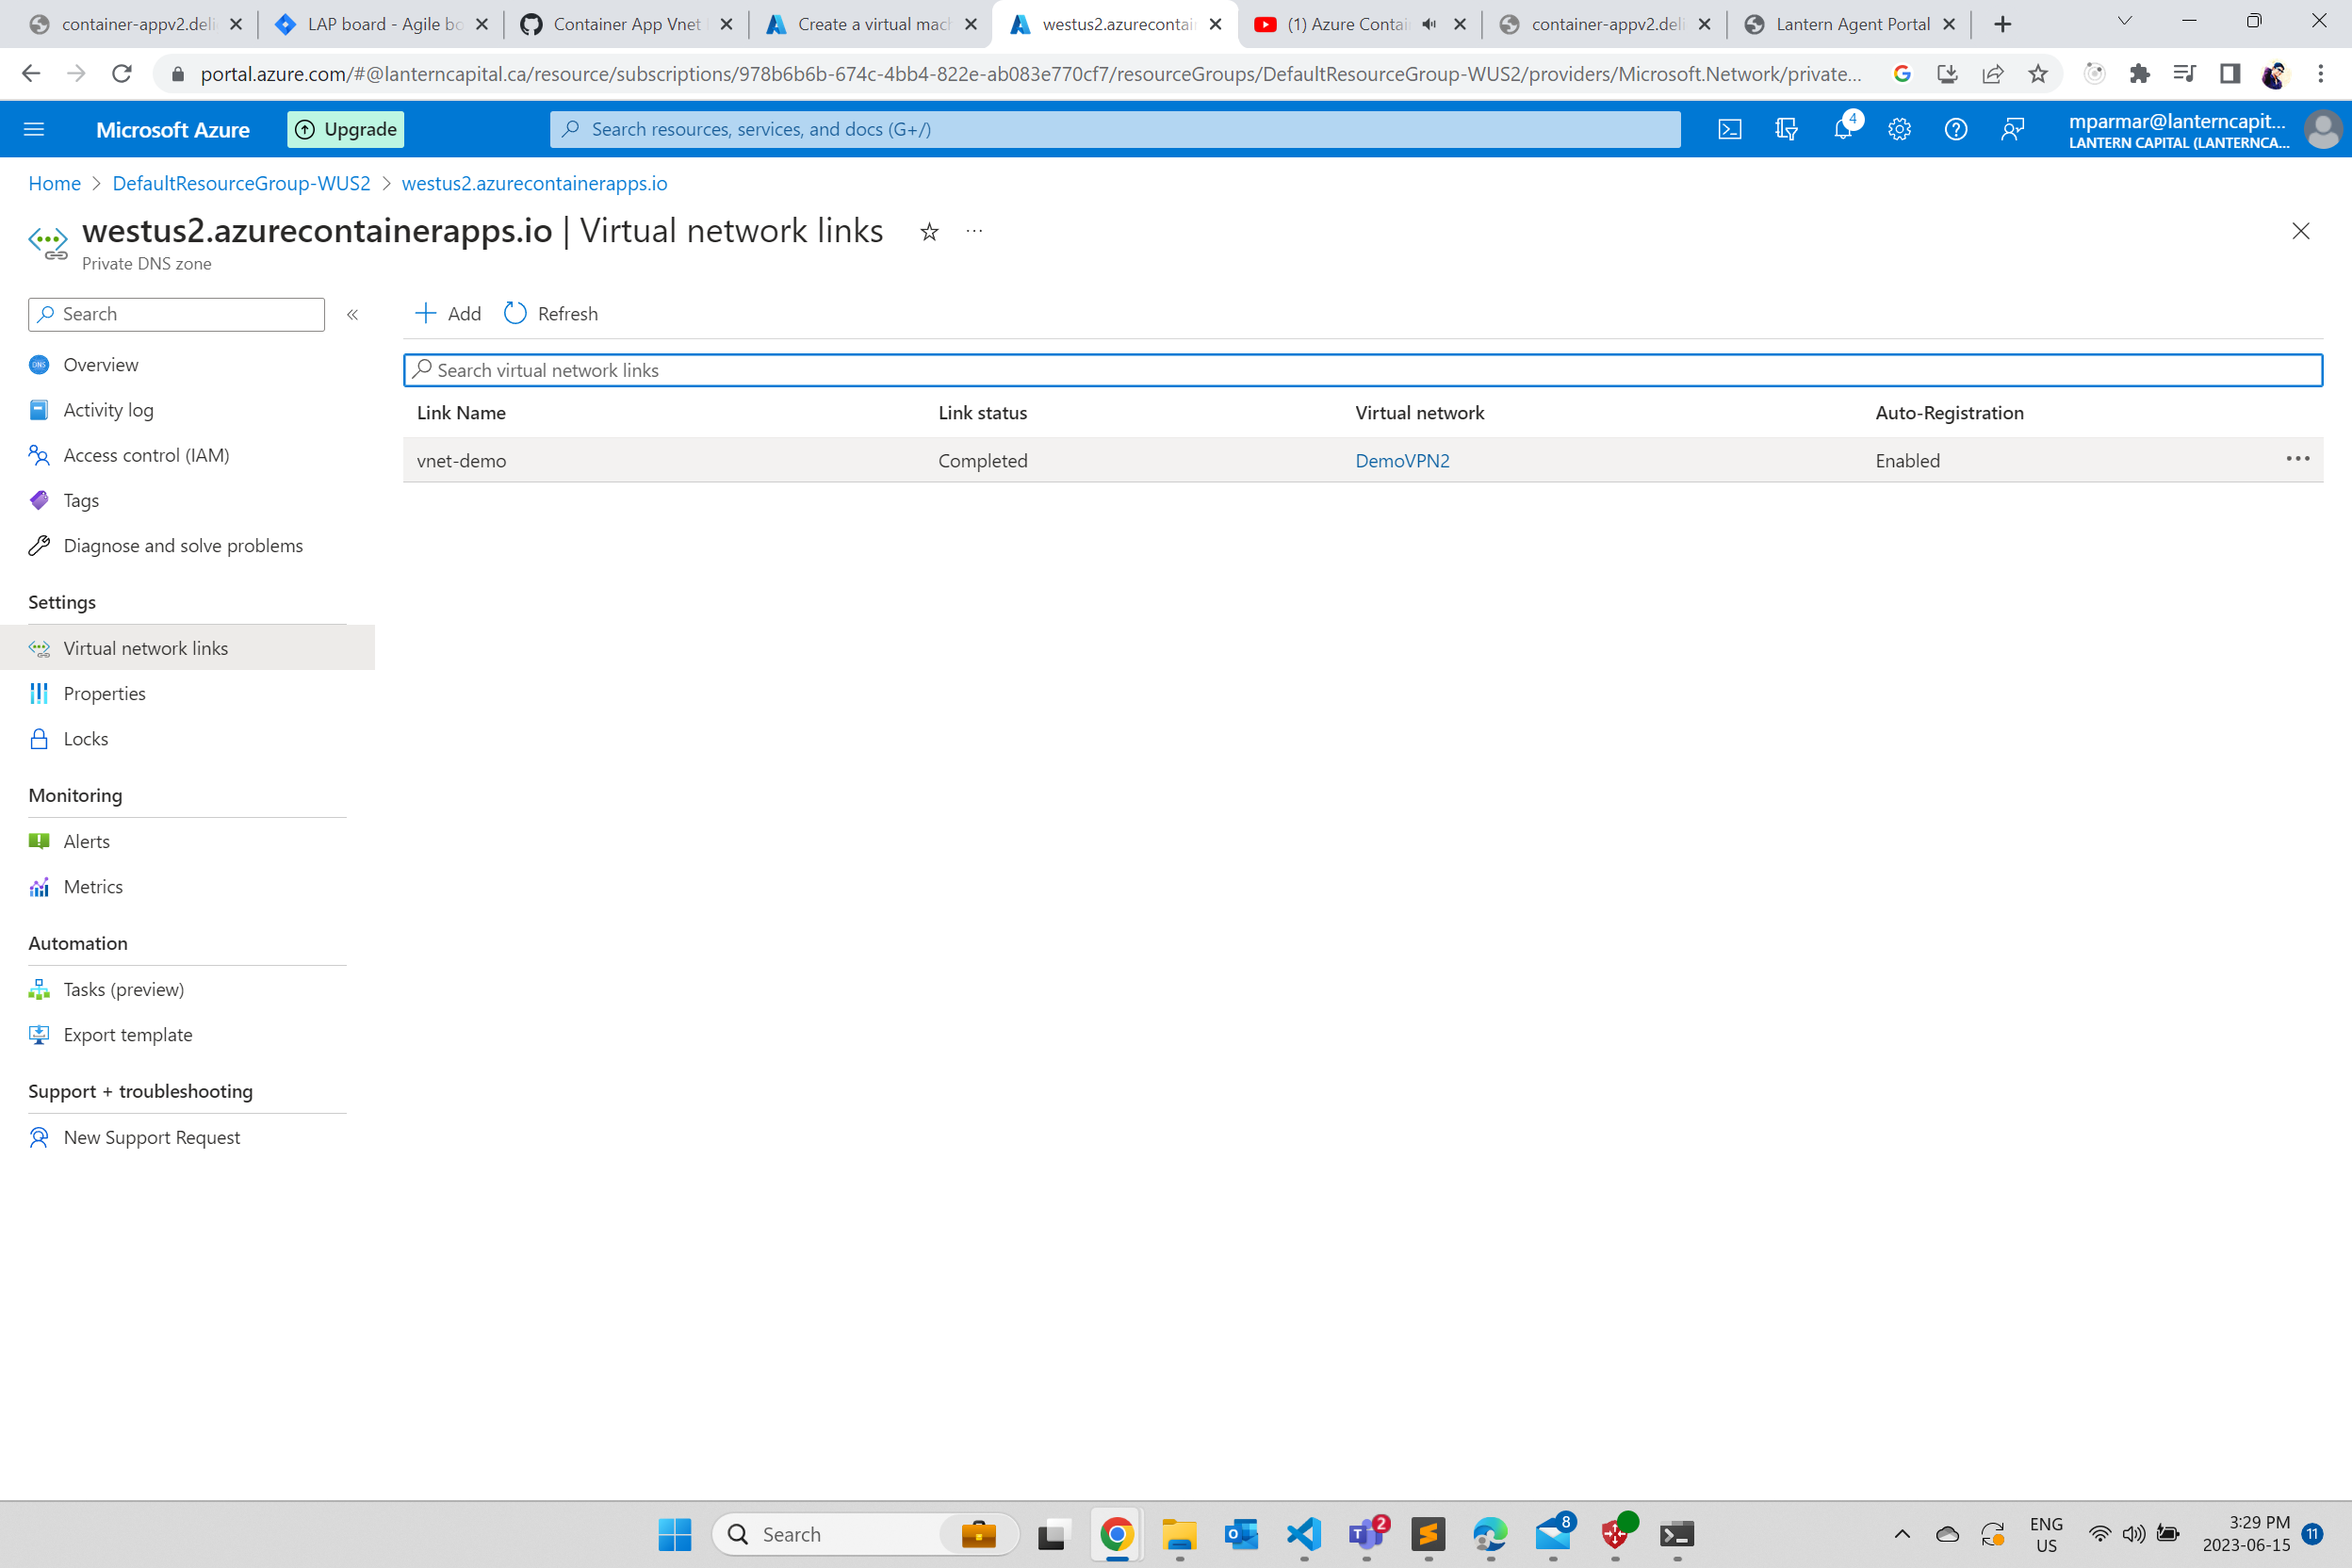Viewport: 2352px width, 1568px height.
Task: Collapse the left sidebar with the chevron
Action: point(352,314)
